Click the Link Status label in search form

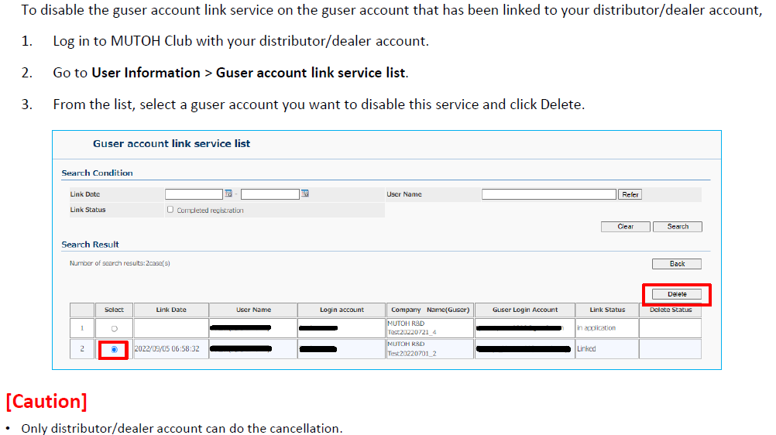pos(88,210)
